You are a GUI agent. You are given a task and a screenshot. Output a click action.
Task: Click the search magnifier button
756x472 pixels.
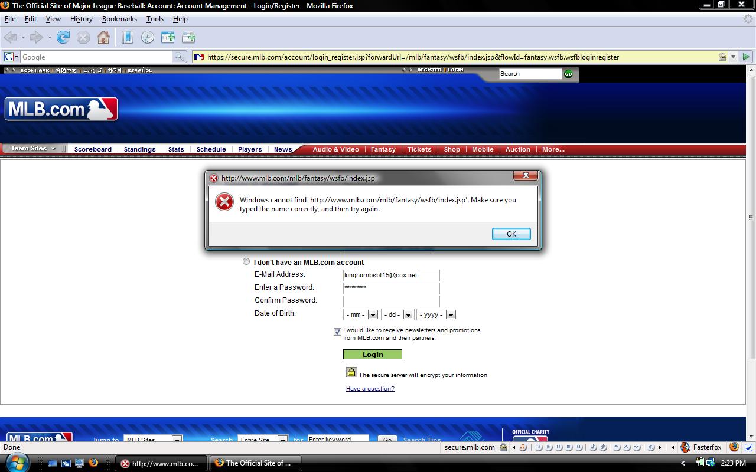click(x=180, y=57)
